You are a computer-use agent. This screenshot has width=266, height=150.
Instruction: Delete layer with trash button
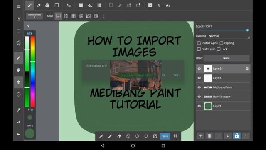tap(209, 136)
